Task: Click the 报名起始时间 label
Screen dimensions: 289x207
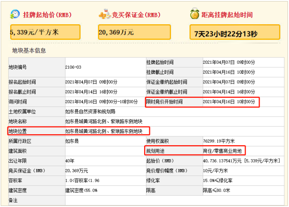Action: [22, 82]
